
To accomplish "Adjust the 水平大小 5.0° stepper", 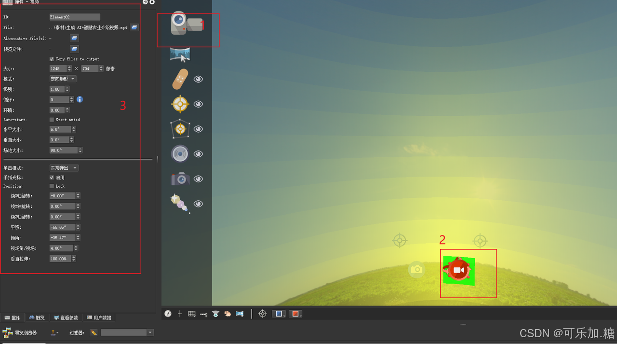I will (x=74, y=129).
